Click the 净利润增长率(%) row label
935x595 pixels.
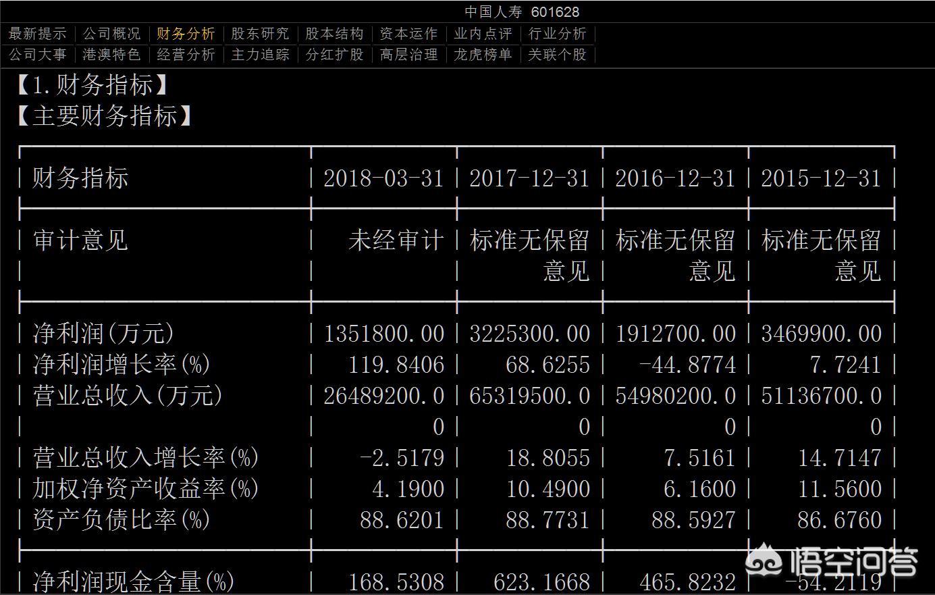[122, 365]
